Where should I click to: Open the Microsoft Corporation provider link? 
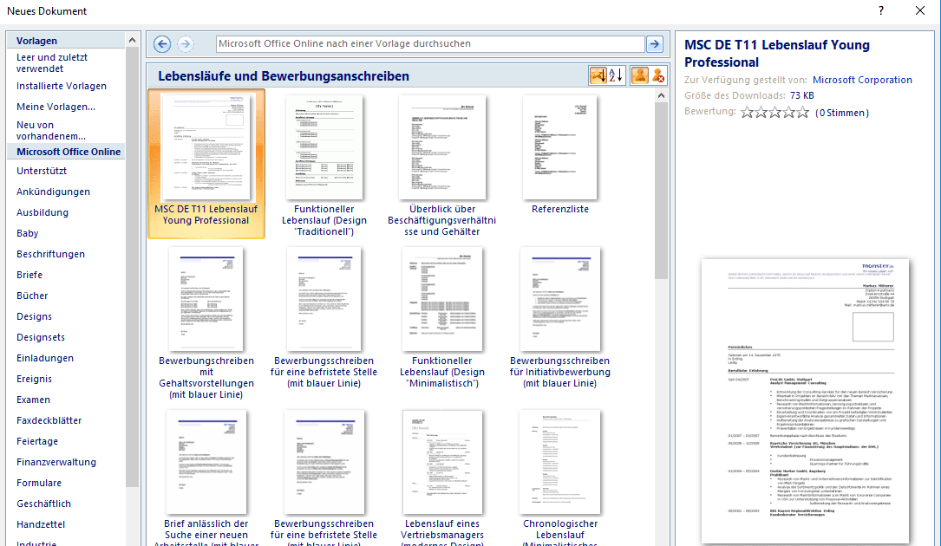click(862, 80)
